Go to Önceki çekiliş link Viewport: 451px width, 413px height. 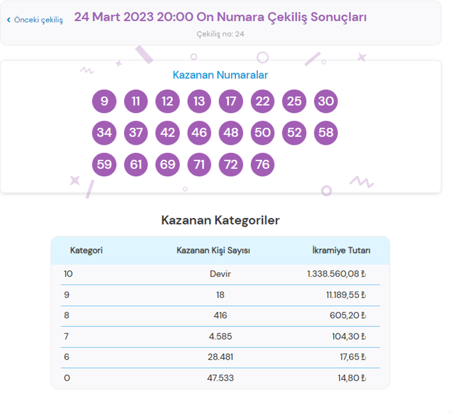[35, 20]
